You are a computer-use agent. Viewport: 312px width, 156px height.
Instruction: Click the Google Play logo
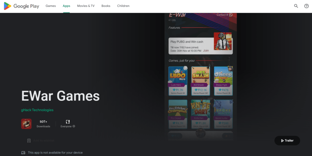tap(21, 6)
